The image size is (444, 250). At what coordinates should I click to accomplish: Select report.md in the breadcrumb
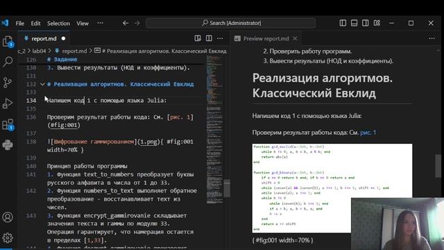click(74, 51)
